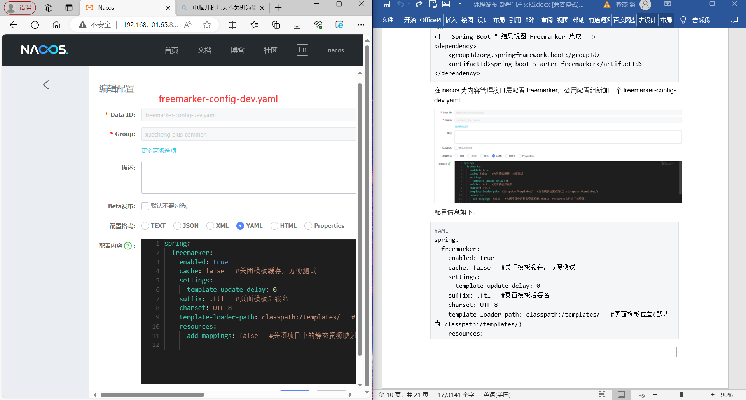Open Word 文件 menu
Screen dimensions: 746x400
click(388, 20)
